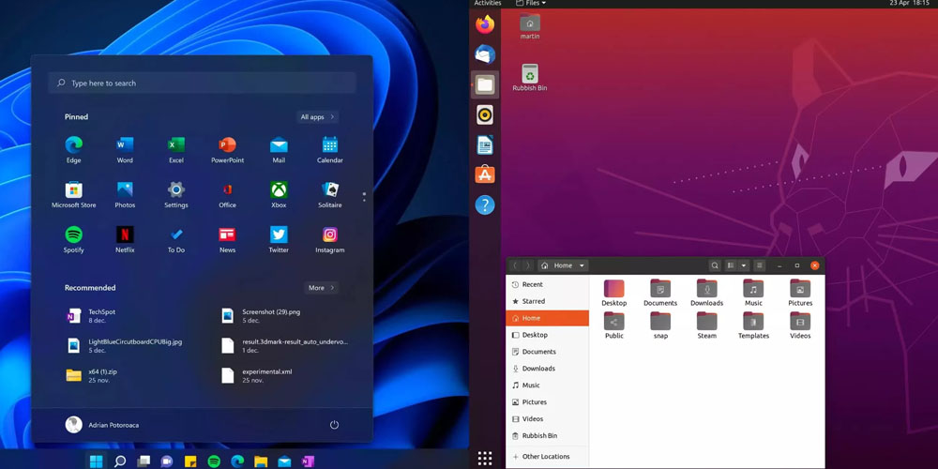Select the snap folder
Image resolution: width=938 pixels, height=469 pixels.
660,326
